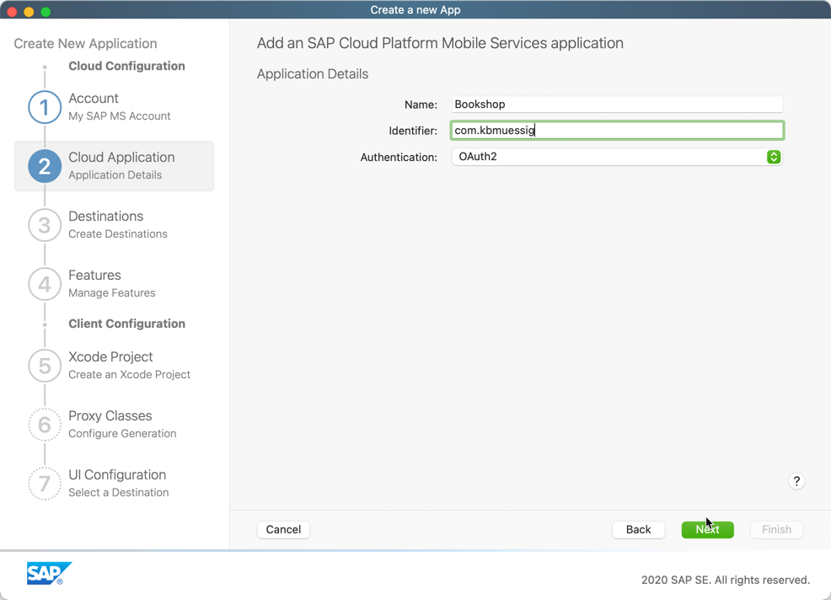Select the Destinations step label
831x600 pixels.
(x=105, y=217)
